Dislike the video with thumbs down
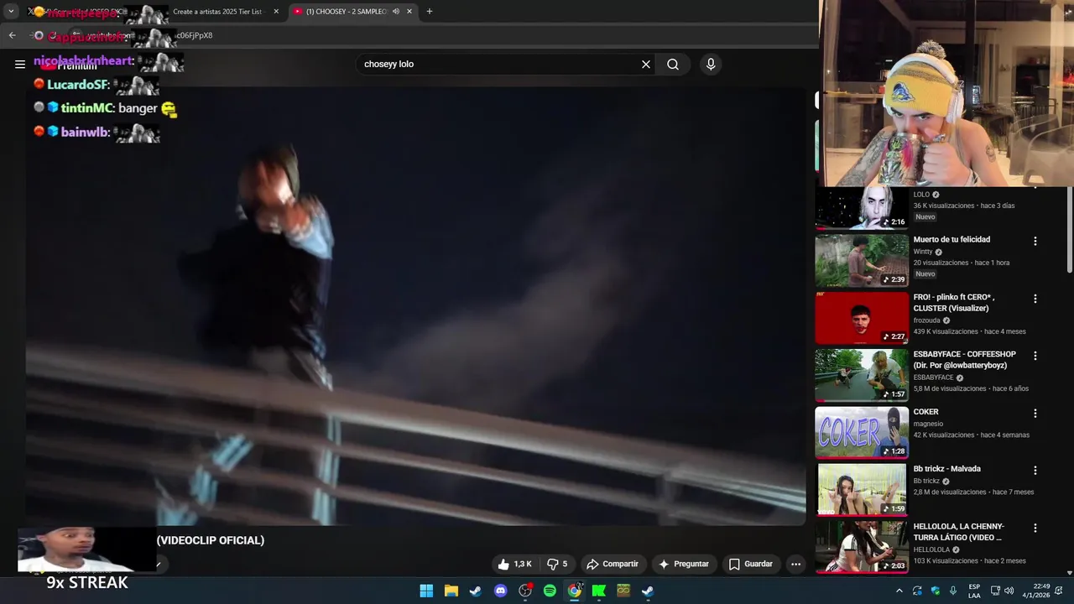This screenshot has height=604, width=1074. 557,564
